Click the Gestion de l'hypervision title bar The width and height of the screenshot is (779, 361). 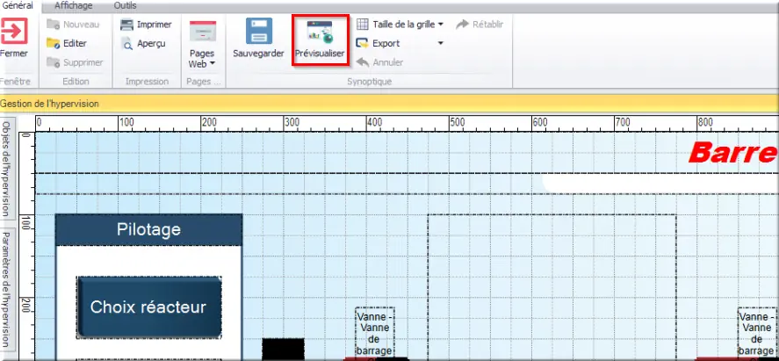click(390, 104)
